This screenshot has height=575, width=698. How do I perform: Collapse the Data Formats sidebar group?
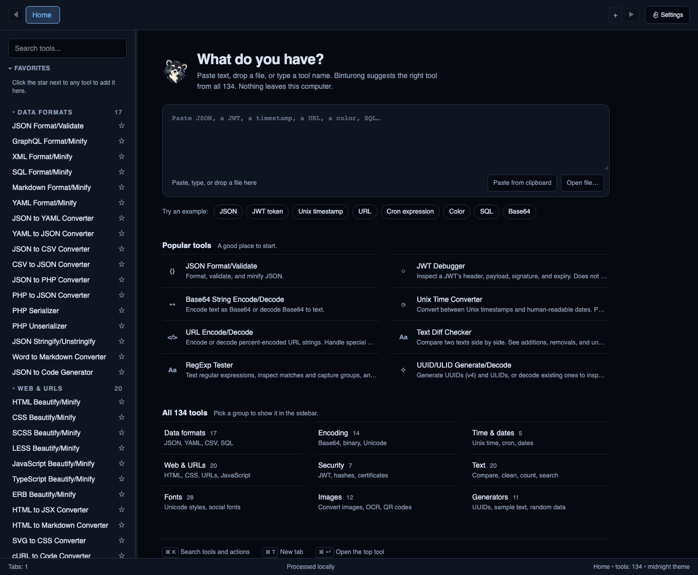click(67, 112)
